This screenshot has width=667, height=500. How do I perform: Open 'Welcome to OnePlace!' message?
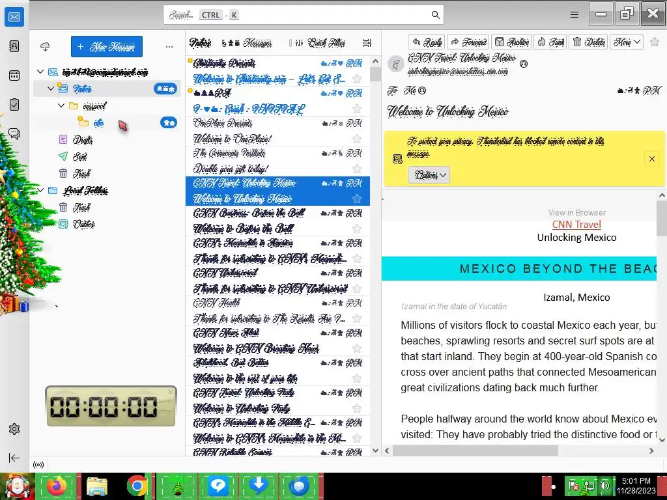pos(277,132)
